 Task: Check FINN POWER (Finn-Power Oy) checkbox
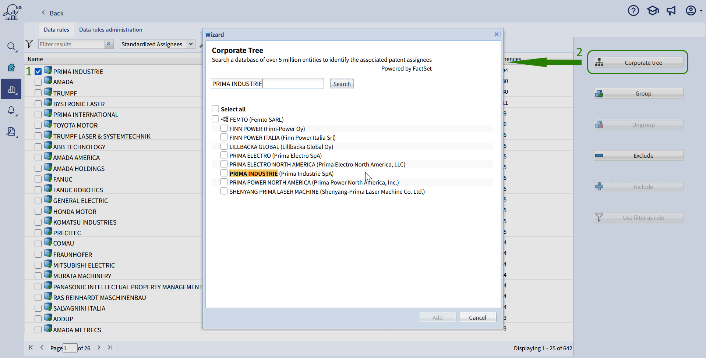224,128
